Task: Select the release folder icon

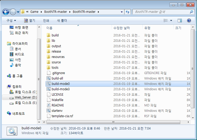Action: point(48,52)
